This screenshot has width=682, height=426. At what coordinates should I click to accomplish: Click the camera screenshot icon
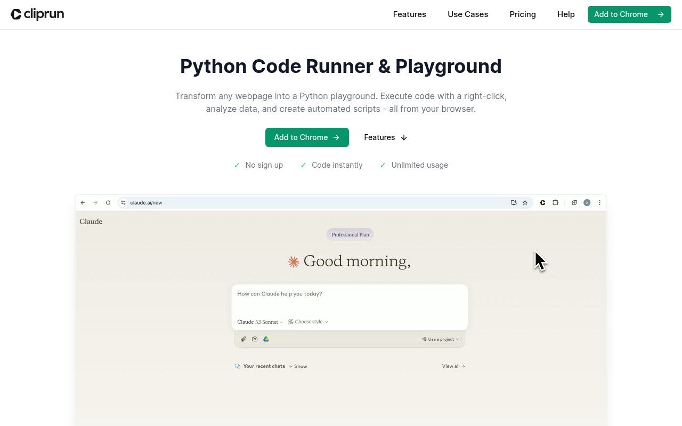pos(255,339)
